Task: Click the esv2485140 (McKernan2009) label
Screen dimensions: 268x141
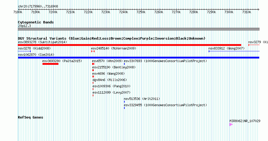Action: (x=114, y=48)
